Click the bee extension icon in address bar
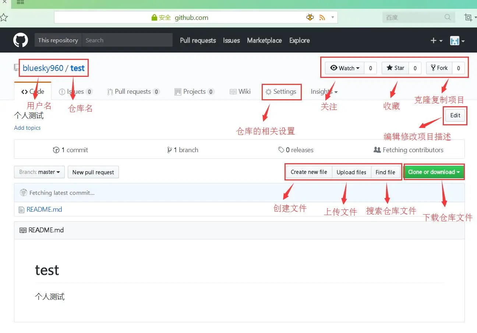The height and width of the screenshot is (333, 477). pos(310,17)
